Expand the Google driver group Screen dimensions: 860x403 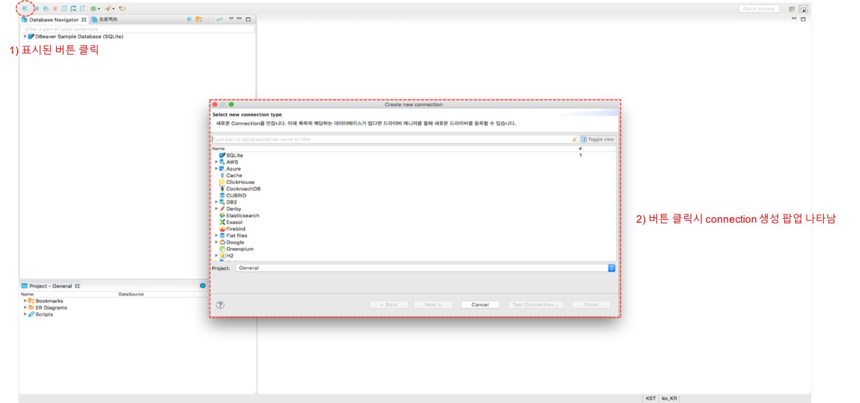(217, 242)
